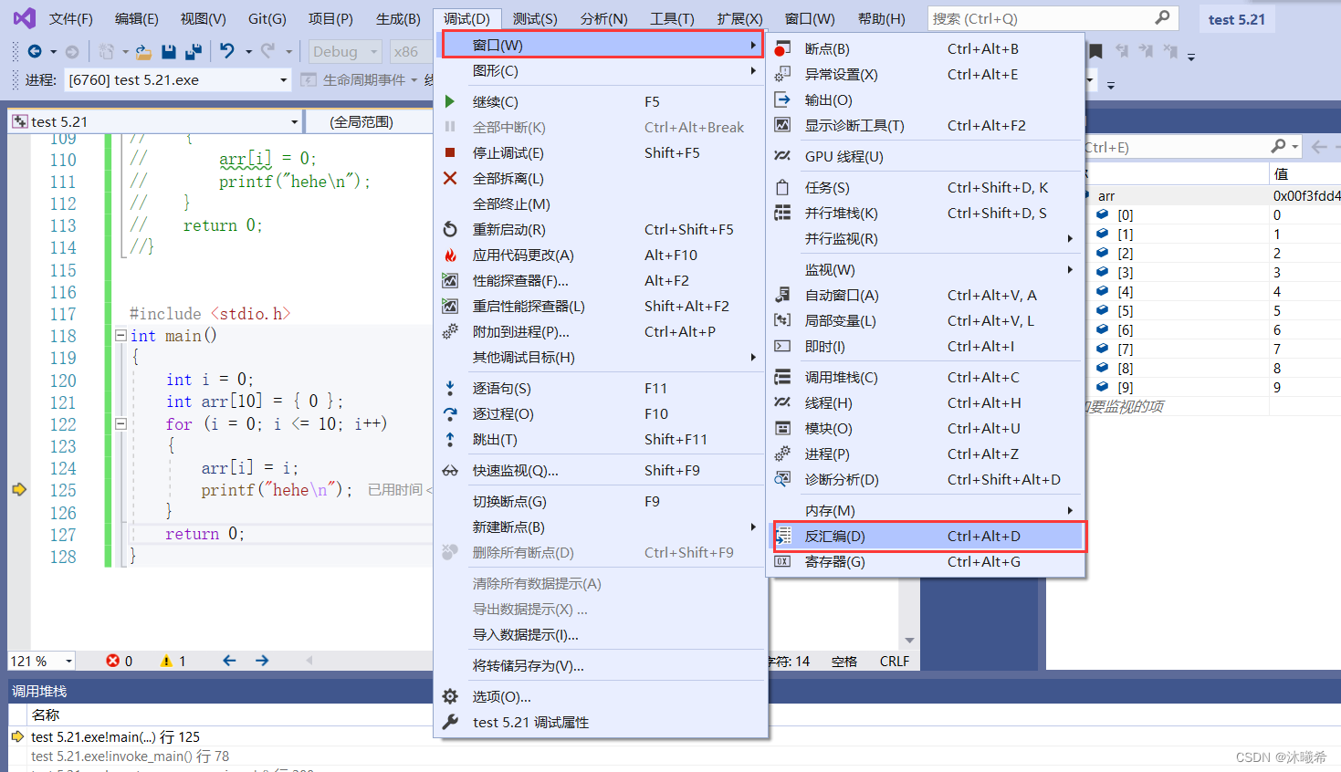Click the previous issue left arrow
The width and height of the screenshot is (1341, 772).
click(x=229, y=660)
